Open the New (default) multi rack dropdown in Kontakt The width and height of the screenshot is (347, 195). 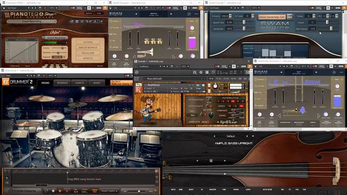tap(175, 79)
